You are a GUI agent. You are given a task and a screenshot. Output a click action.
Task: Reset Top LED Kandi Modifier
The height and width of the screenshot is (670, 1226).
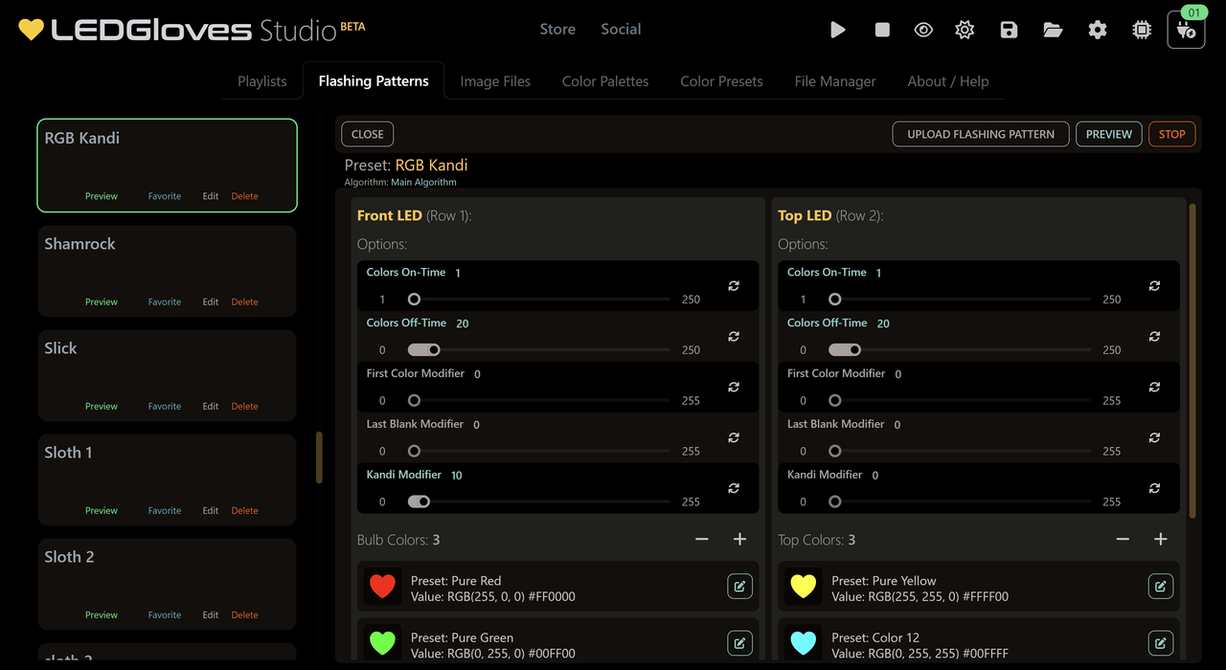(1154, 488)
